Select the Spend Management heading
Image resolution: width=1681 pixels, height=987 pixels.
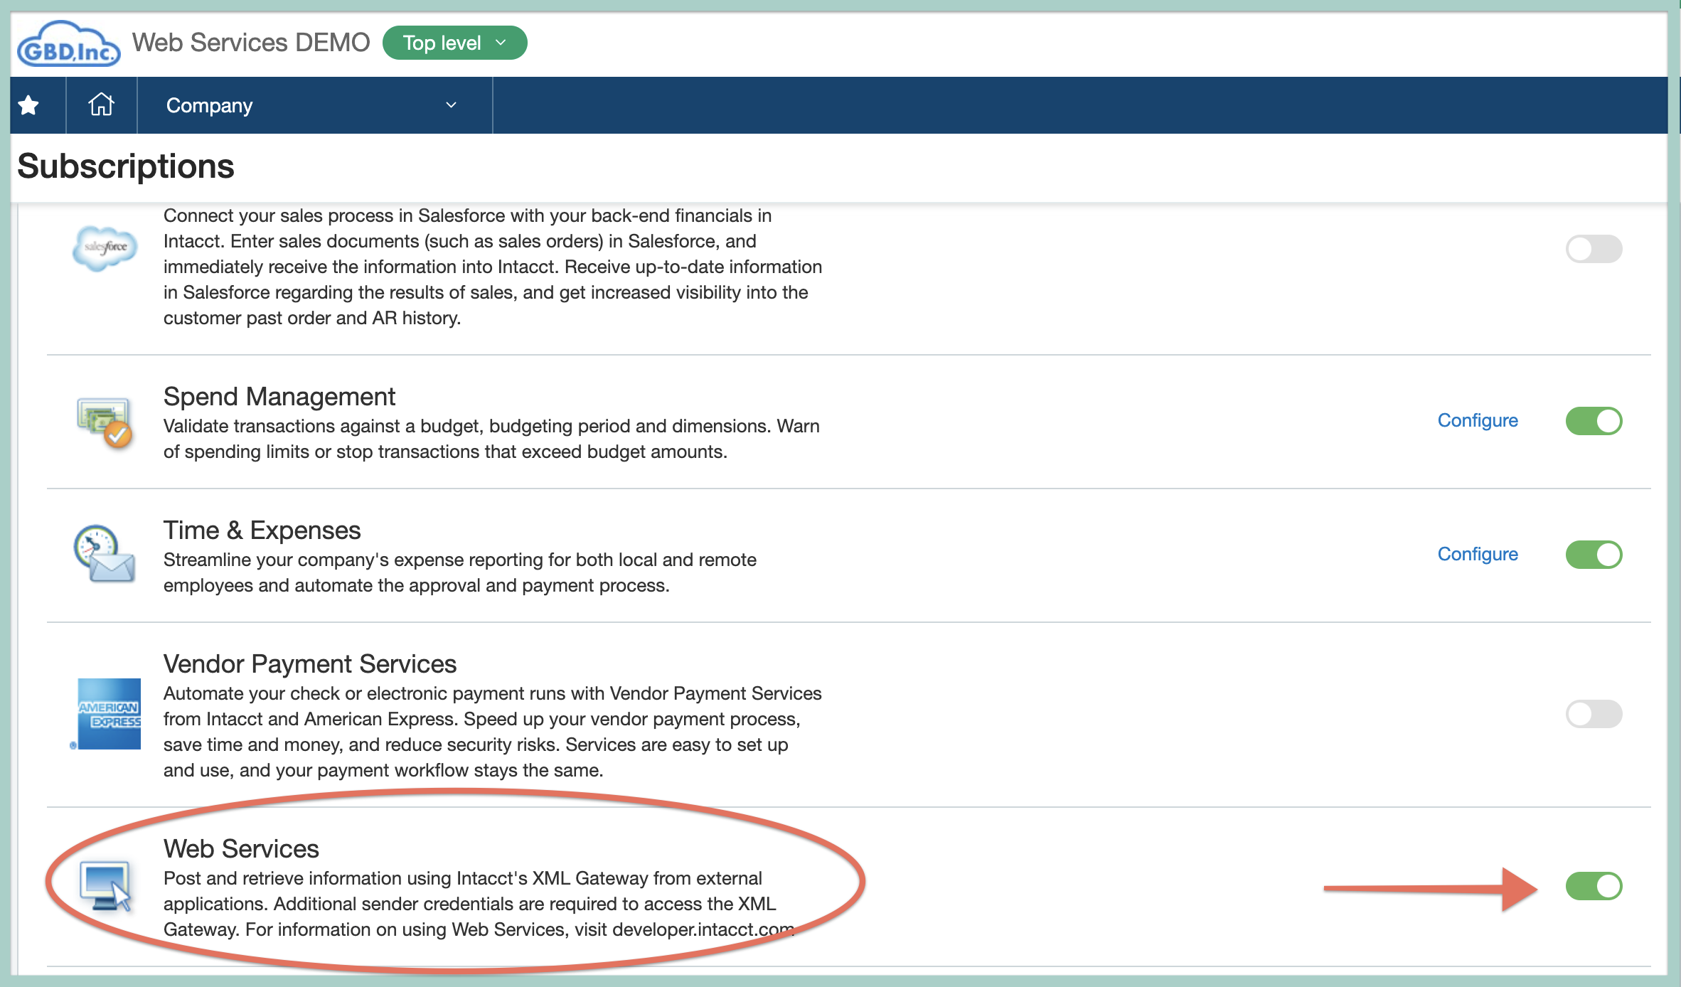click(279, 396)
